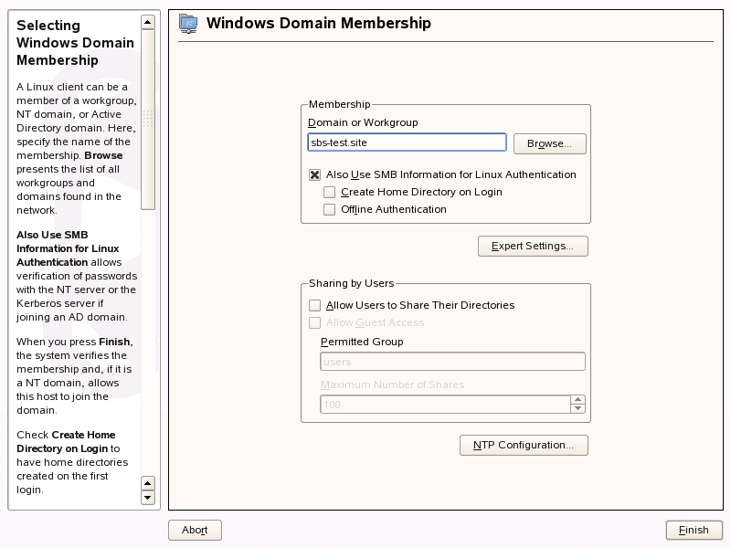Click the Permitted Group input field

pyautogui.click(x=452, y=362)
